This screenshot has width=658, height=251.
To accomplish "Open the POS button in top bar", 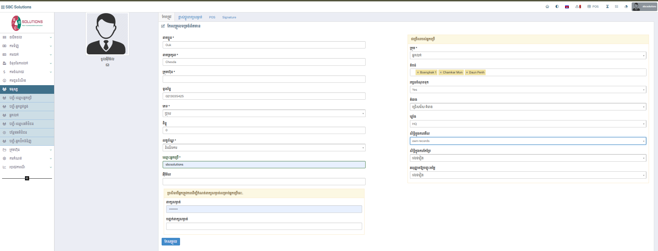I will coord(593,7).
